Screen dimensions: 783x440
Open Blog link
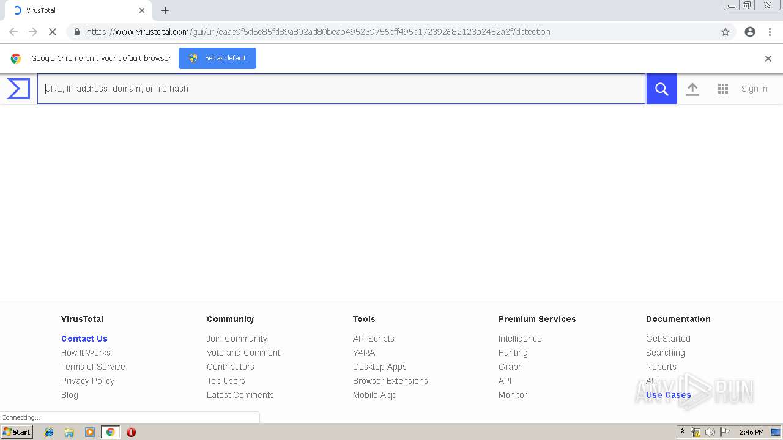point(70,395)
